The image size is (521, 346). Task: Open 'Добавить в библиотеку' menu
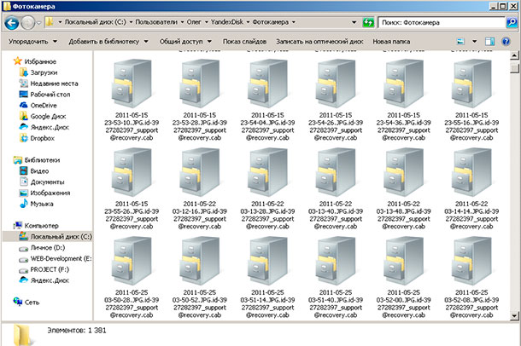[108, 42]
